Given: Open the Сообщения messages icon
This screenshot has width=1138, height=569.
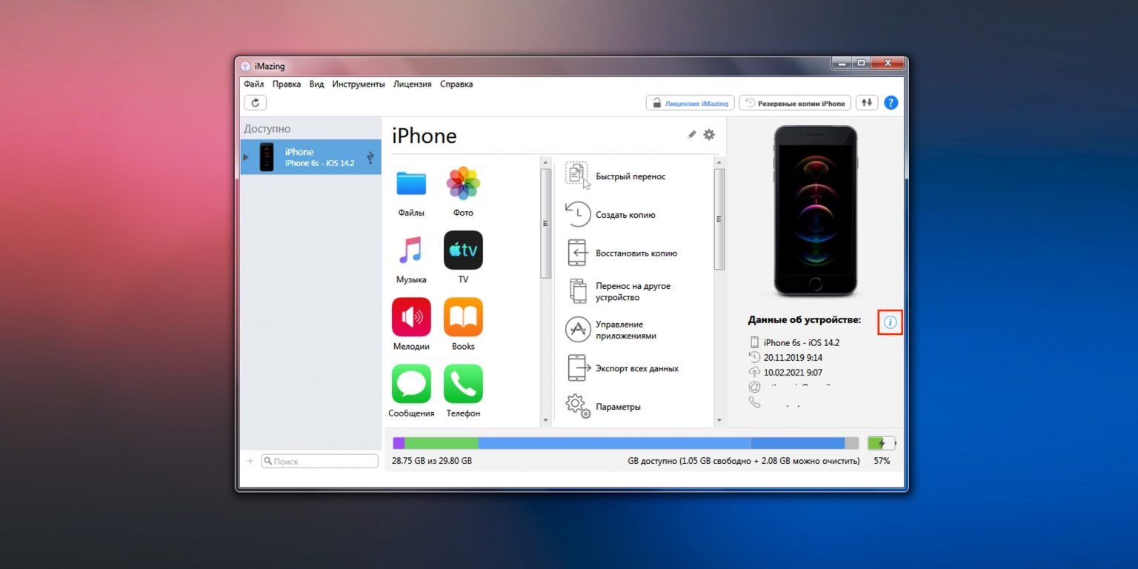Looking at the screenshot, I should click(x=411, y=384).
